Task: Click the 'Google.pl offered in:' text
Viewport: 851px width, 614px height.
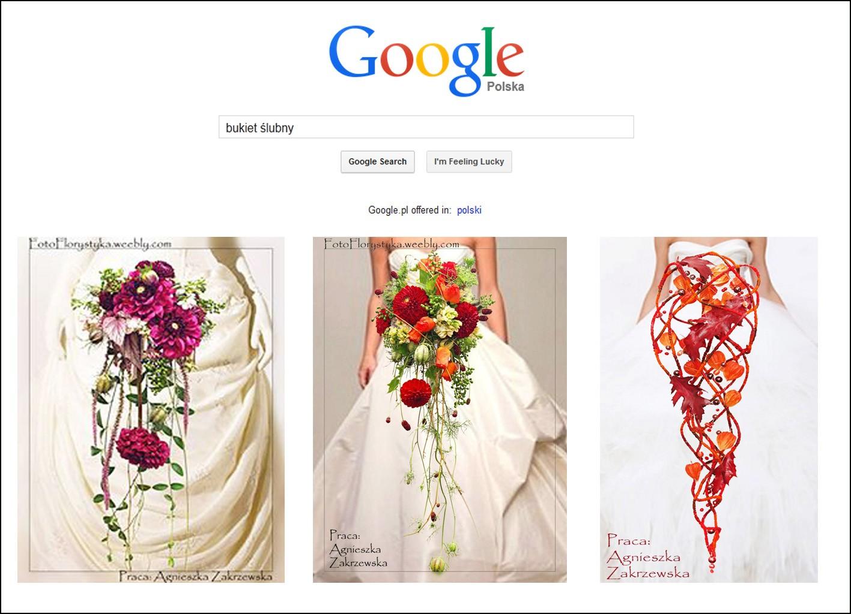Action: tap(410, 210)
